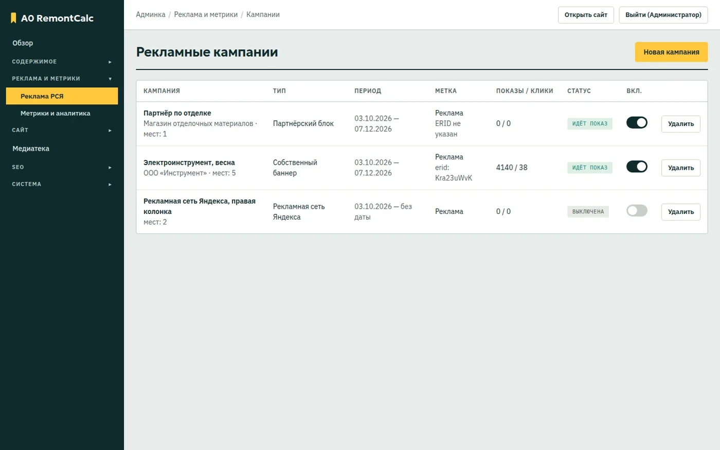Click the Статус column header

click(x=579, y=91)
